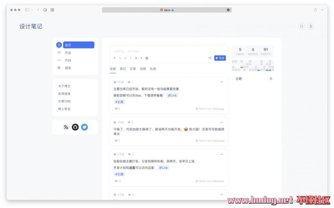Open the GitHub profile icon
The image size is (334, 208).
(x=75, y=127)
